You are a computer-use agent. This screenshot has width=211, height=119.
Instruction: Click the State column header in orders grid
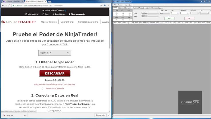click(140, 23)
